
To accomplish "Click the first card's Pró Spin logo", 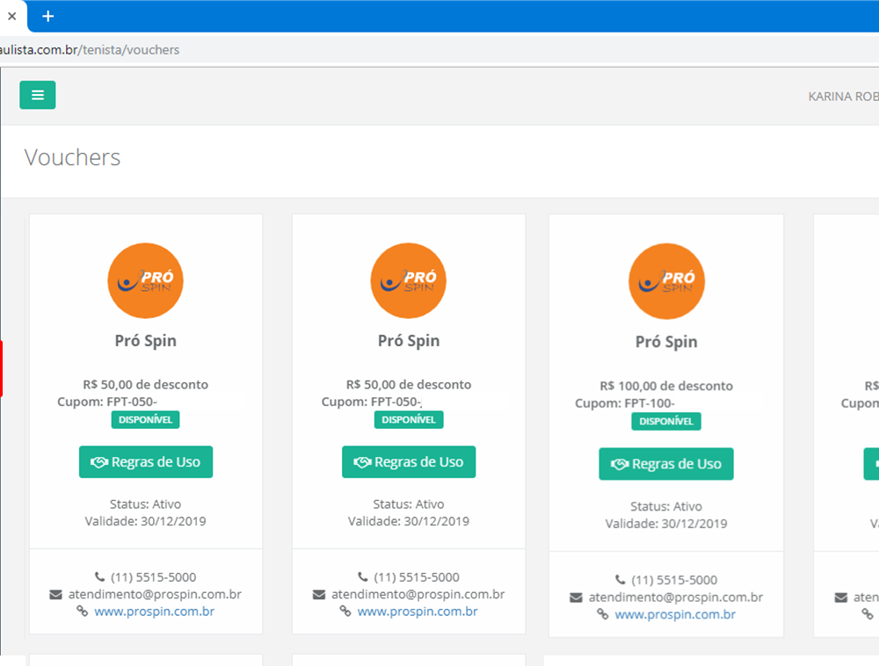I will click(x=145, y=280).
